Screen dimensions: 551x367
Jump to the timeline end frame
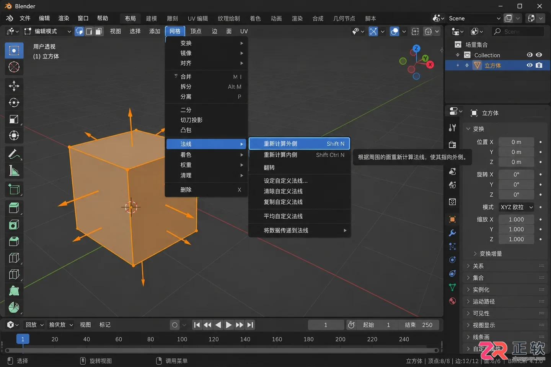tap(250, 325)
